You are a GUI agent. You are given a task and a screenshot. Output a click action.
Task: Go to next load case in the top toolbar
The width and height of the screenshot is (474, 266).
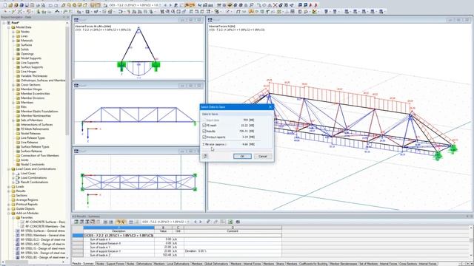tap(170, 5)
